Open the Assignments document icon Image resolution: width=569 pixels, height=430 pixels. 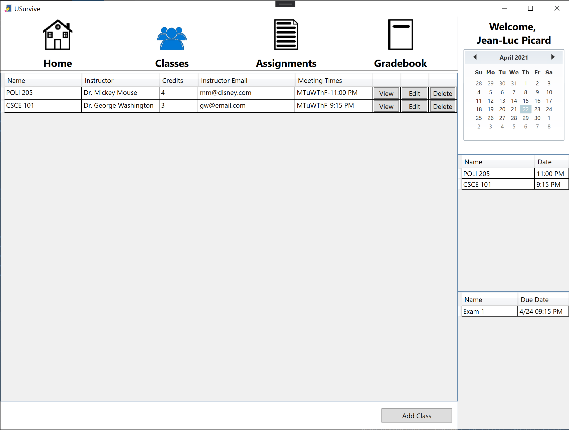286,35
